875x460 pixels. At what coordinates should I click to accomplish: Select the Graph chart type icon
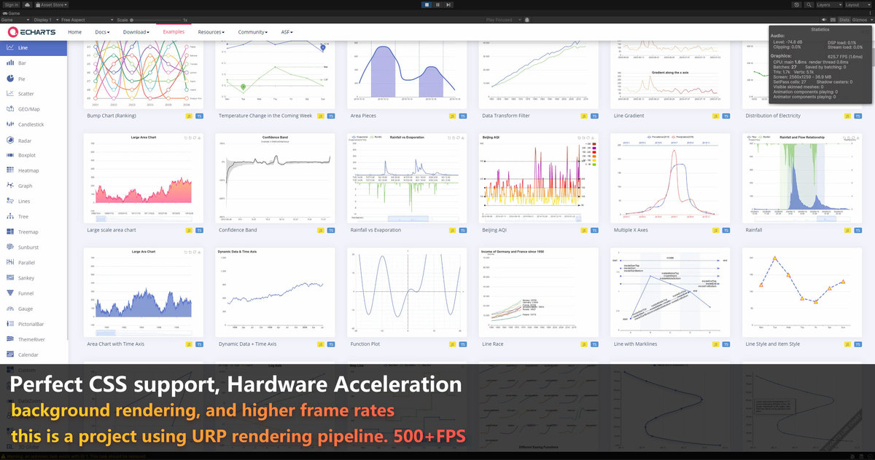coord(9,186)
